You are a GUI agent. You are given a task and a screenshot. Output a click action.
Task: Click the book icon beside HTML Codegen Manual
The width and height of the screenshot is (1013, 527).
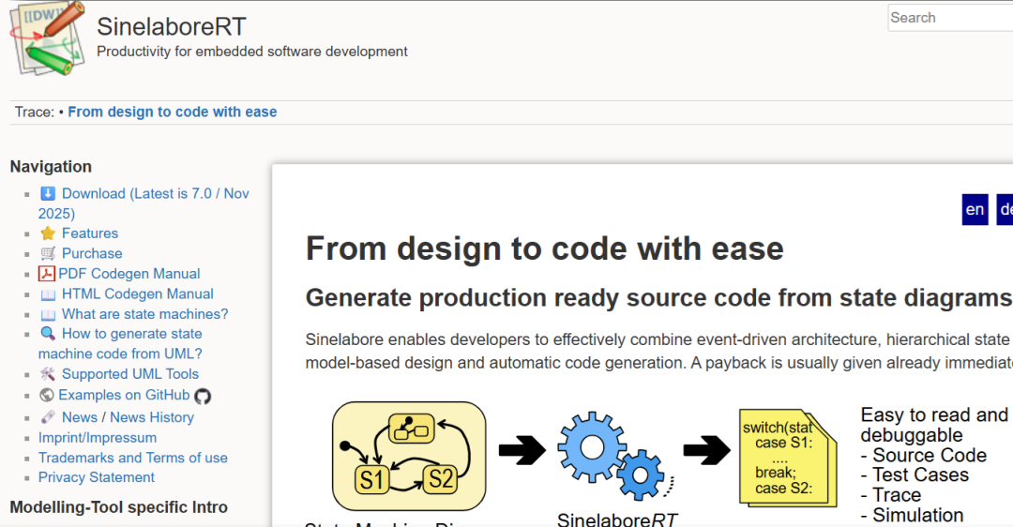point(48,294)
